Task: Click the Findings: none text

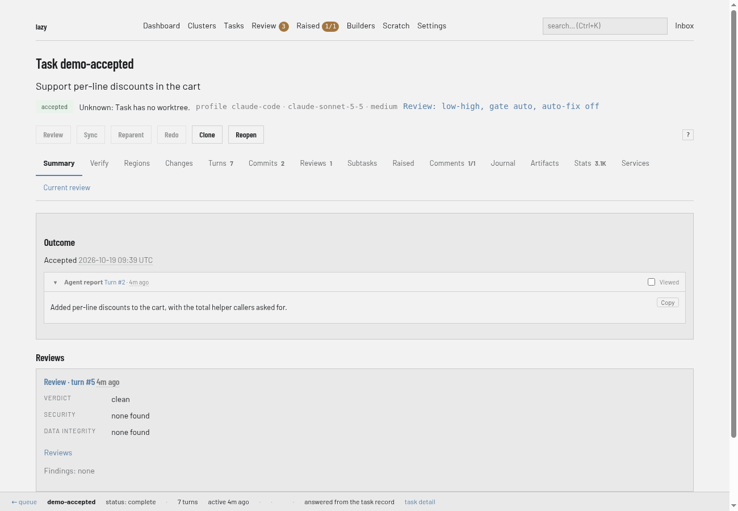Action: point(69,471)
